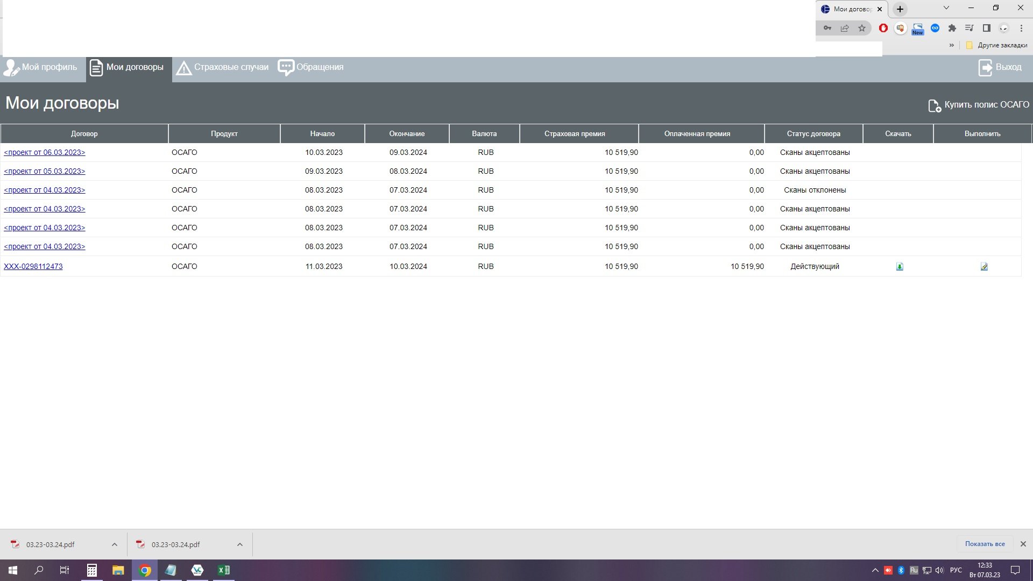Bookmark this page with star icon
1033x581 pixels.
click(x=862, y=29)
